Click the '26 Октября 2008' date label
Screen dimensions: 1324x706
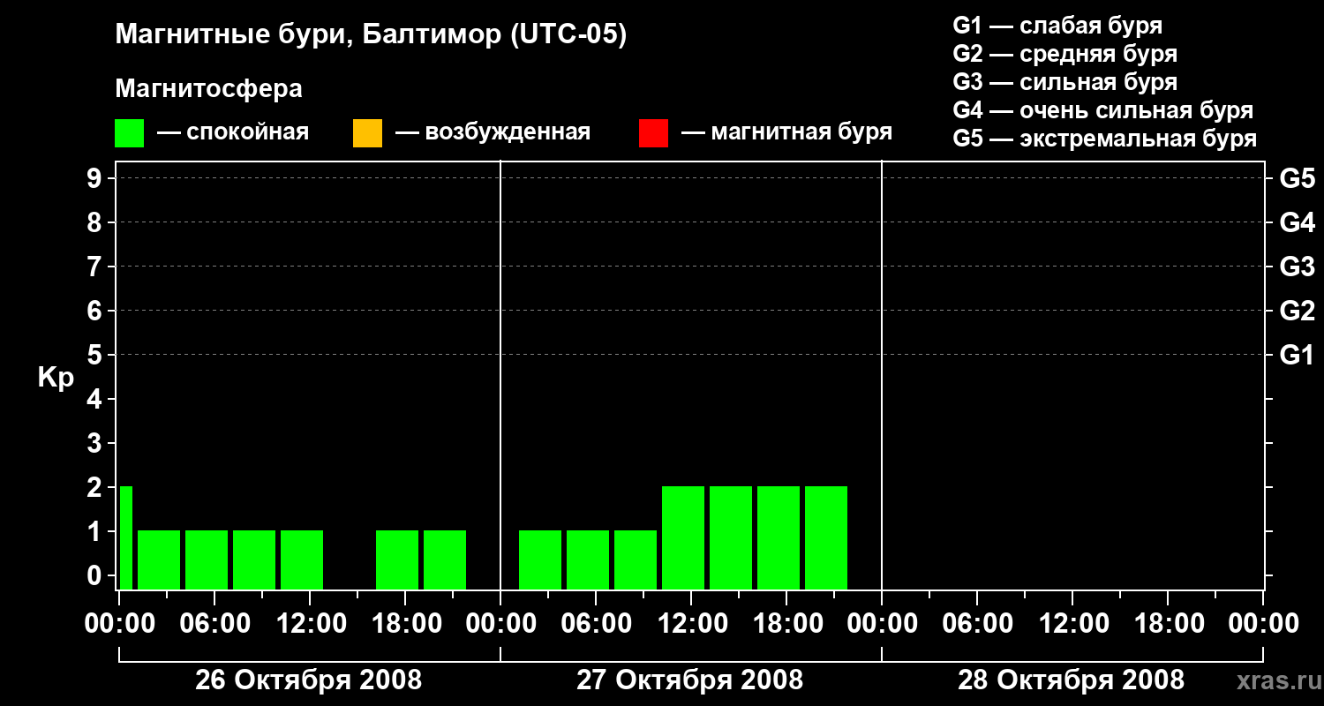pyautogui.click(x=309, y=680)
